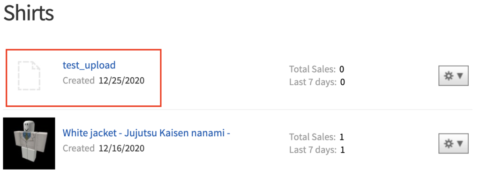This screenshot has width=480, height=177.
Task: Expand the dropdown arrow in the White jacket row
Action: point(460,143)
